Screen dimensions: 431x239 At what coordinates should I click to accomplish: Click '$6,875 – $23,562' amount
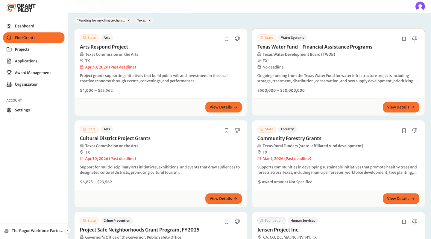coord(96,182)
